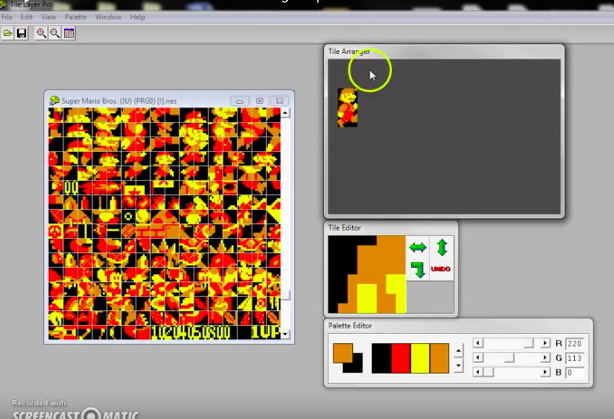Click the ROM window title bar icon
Screen dimensions: 614x419
(54, 100)
